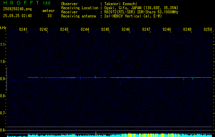Select the filename 2509250240.png
The height and width of the screenshot is (137, 215).
pyautogui.click(x=17, y=9)
